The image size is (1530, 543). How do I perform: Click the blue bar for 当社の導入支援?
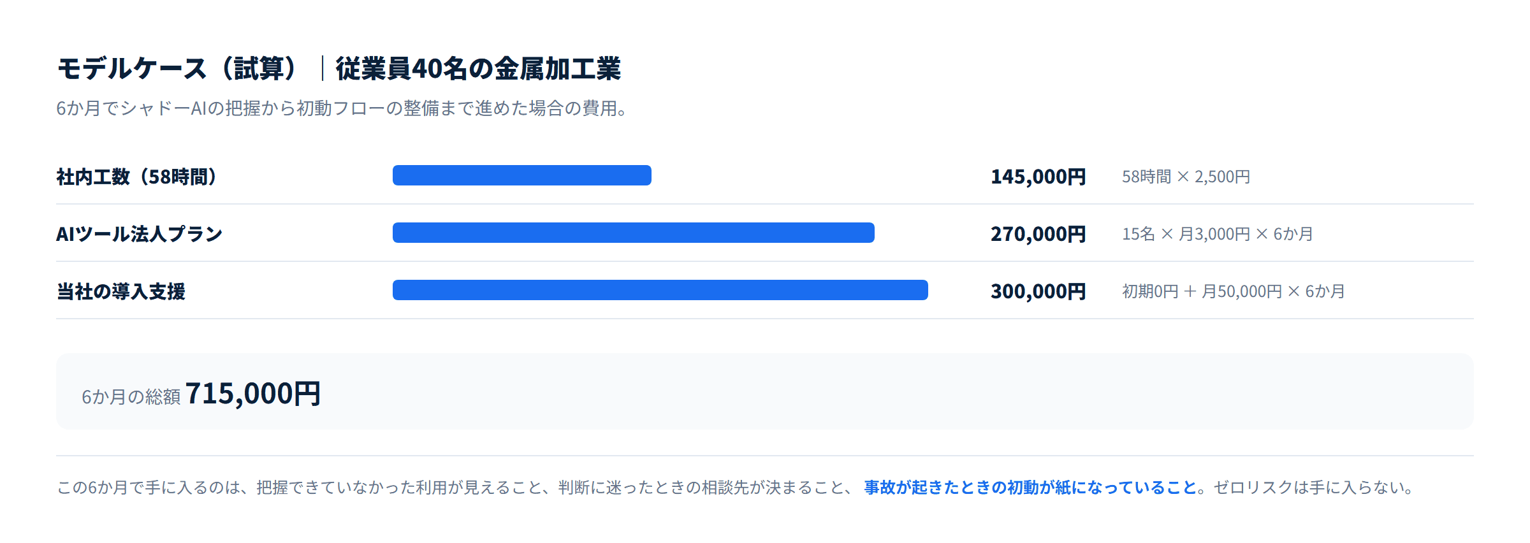[x=660, y=290]
